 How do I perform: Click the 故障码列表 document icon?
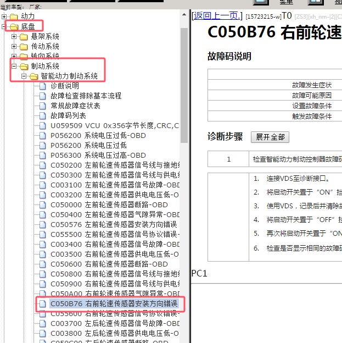[x=43, y=116]
